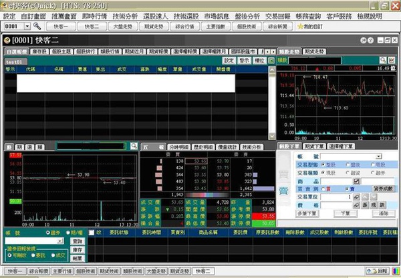Image resolution: width=401 pixels, height=278 pixels.
Task: Switch to the 期貨走勢 tab in chart panel
Action: tap(314, 51)
